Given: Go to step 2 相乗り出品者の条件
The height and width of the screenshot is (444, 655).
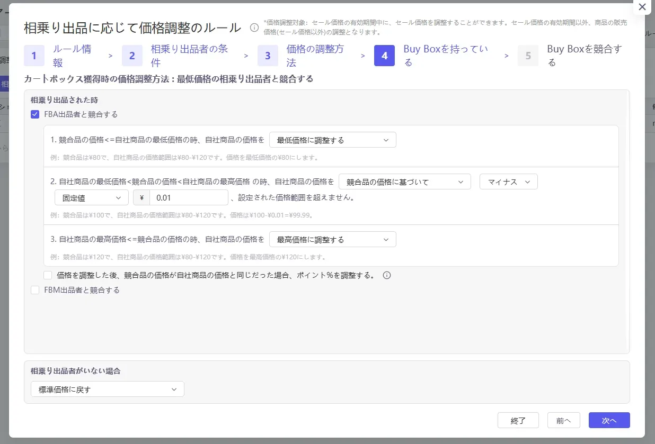Looking at the screenshot, I should [x=179, y=56].
